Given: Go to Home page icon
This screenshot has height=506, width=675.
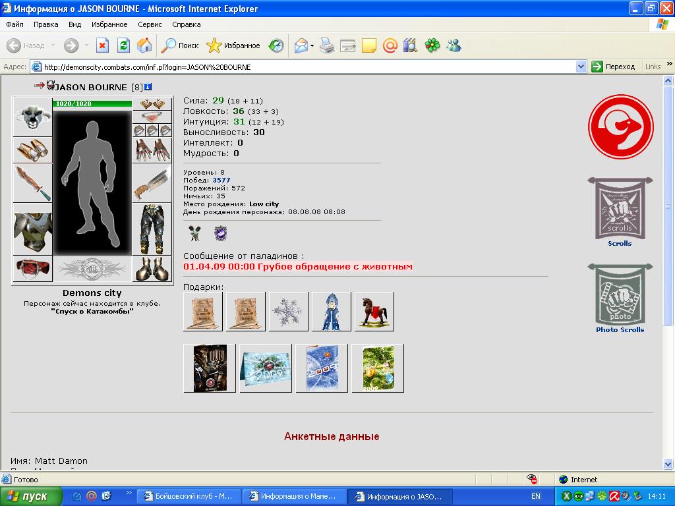Looking at the screenshot, I should 144,45.
